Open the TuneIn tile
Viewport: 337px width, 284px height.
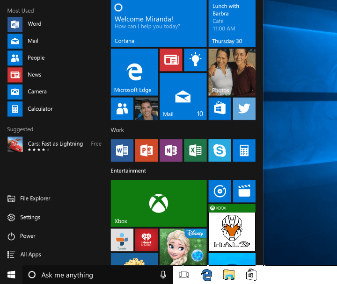pyautogui.click(x=122, y=240)
